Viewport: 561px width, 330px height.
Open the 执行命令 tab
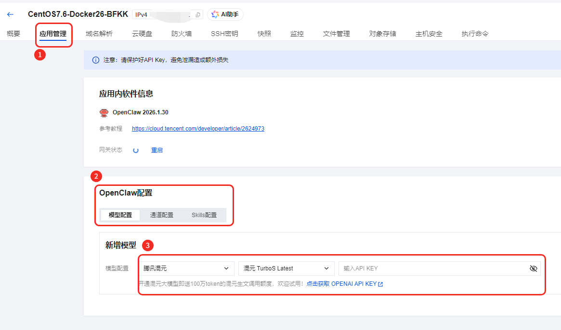coord(475,34)
